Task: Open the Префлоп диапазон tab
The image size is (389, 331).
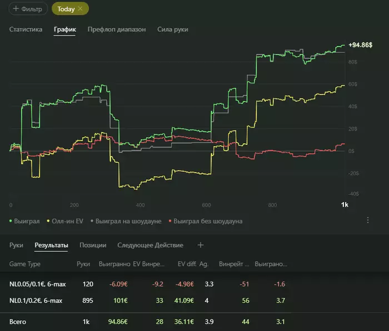Action: tap(117, 29)
